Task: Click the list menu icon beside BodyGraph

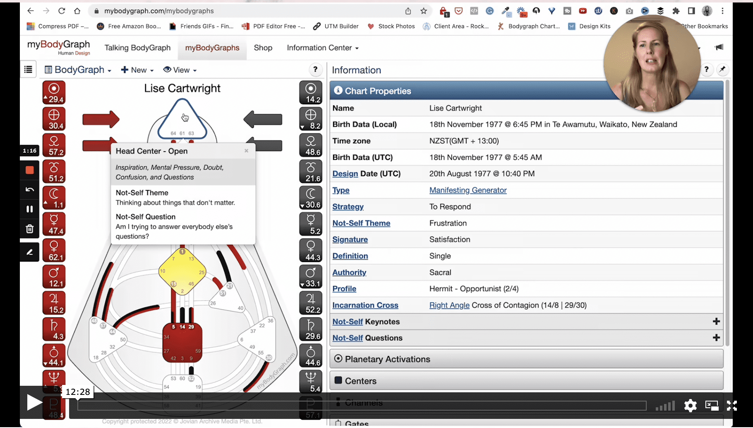Action: (x=28, y=70)
